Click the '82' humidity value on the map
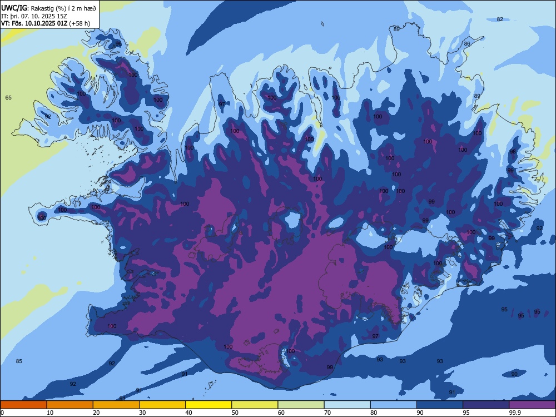 [500, 19]
